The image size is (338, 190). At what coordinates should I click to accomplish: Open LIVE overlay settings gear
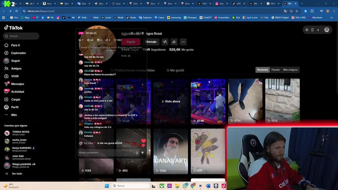(137, 33)
